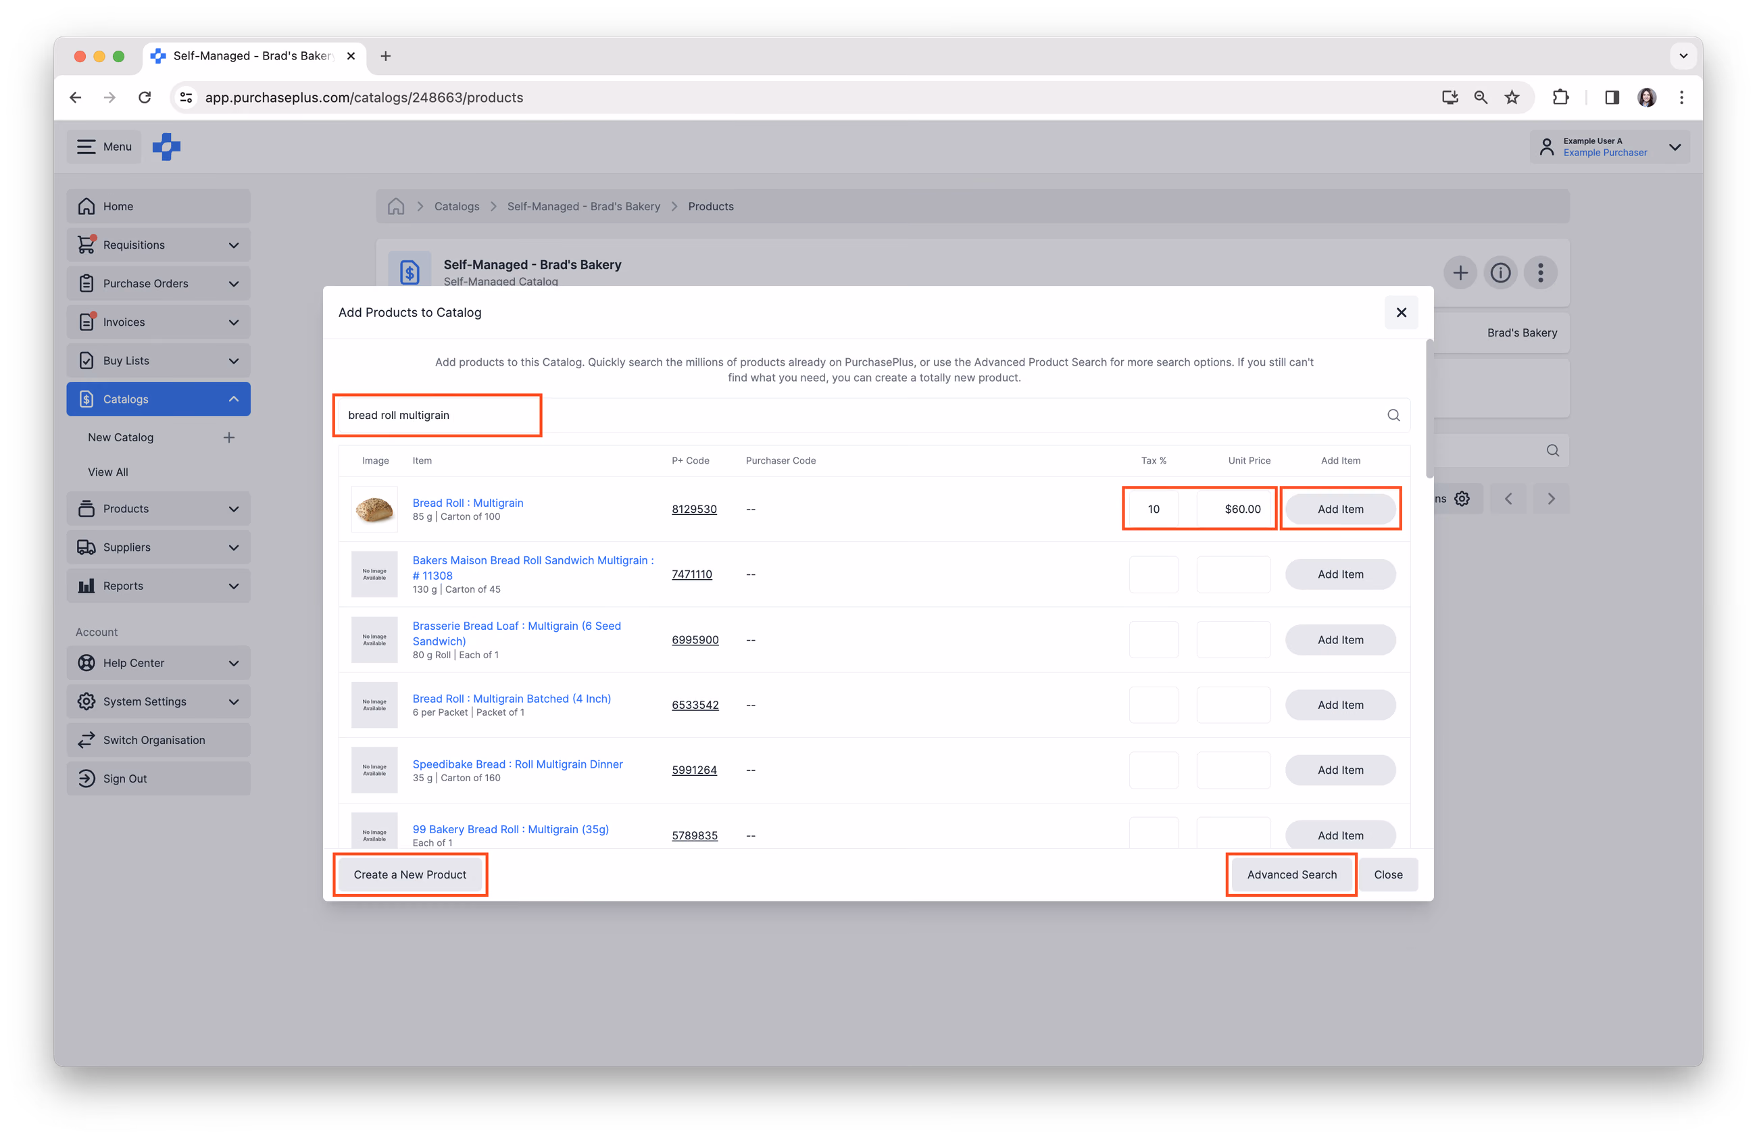The height and width of the screenshot is (1138, 1757).
Task: Open the hamburger Menu button
Action: (x=104, y=146)
